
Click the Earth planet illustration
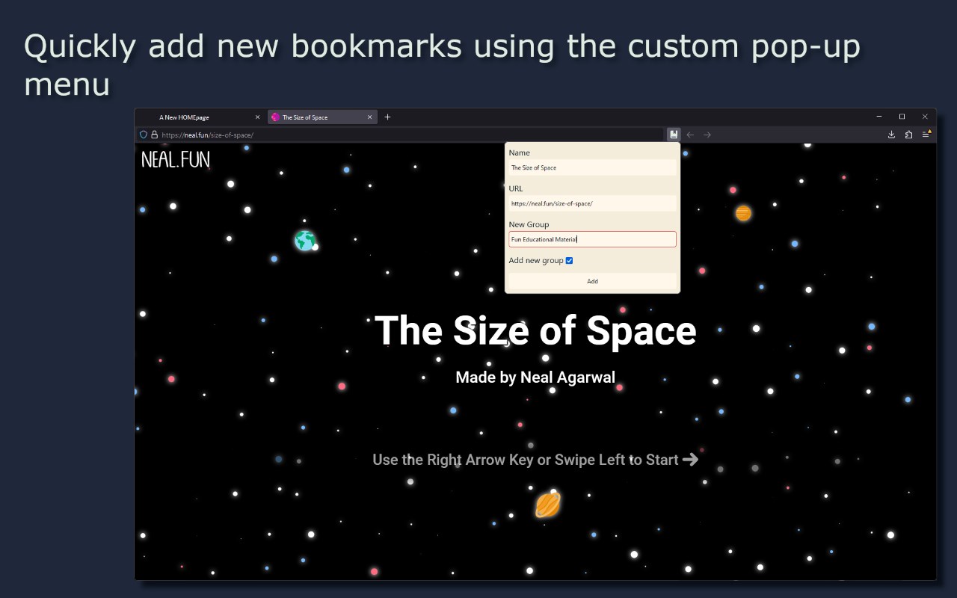pyautogui.click(x=305, y=240)
